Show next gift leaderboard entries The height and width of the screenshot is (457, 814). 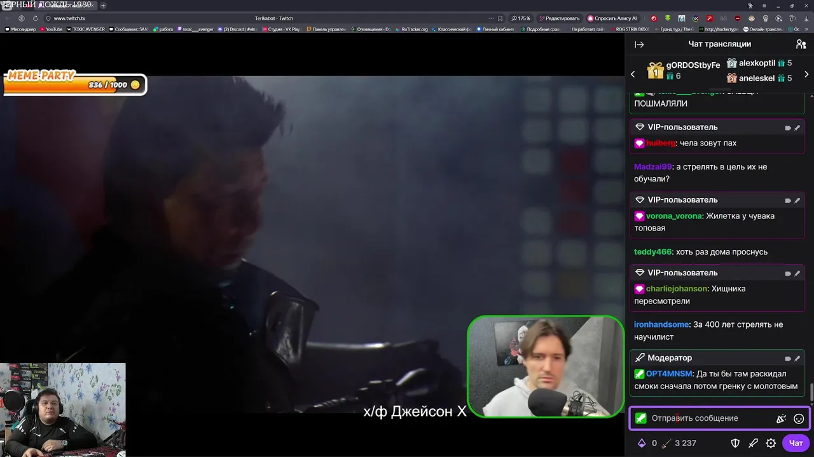coord(807,74)
